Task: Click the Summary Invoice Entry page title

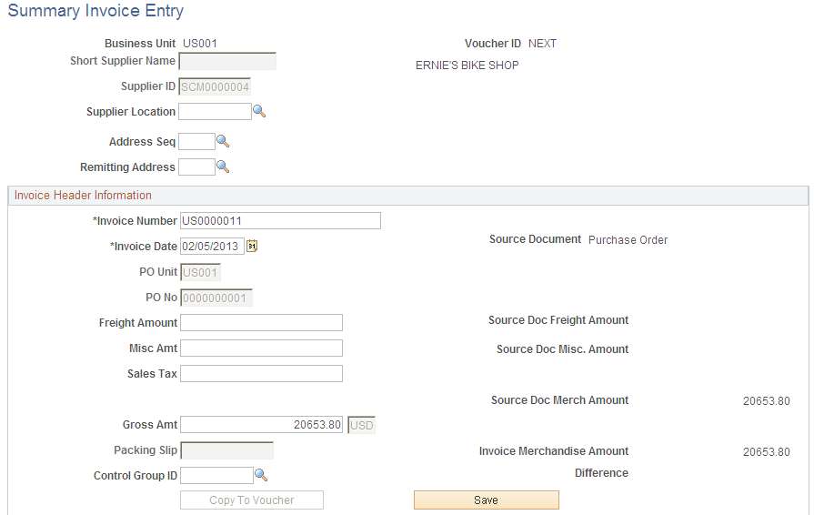Action: tap(95, 11)
